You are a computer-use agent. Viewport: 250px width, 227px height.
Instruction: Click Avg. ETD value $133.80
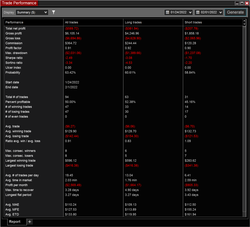tap(71, 214)
